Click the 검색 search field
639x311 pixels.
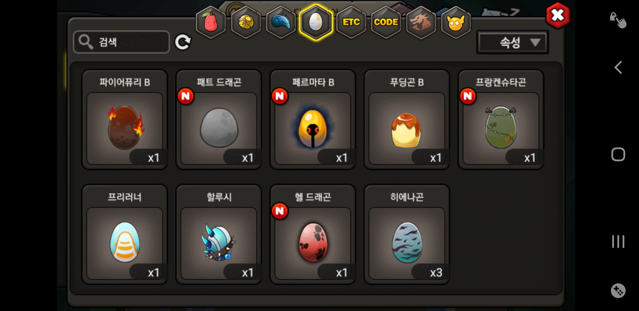coord(121,42)
